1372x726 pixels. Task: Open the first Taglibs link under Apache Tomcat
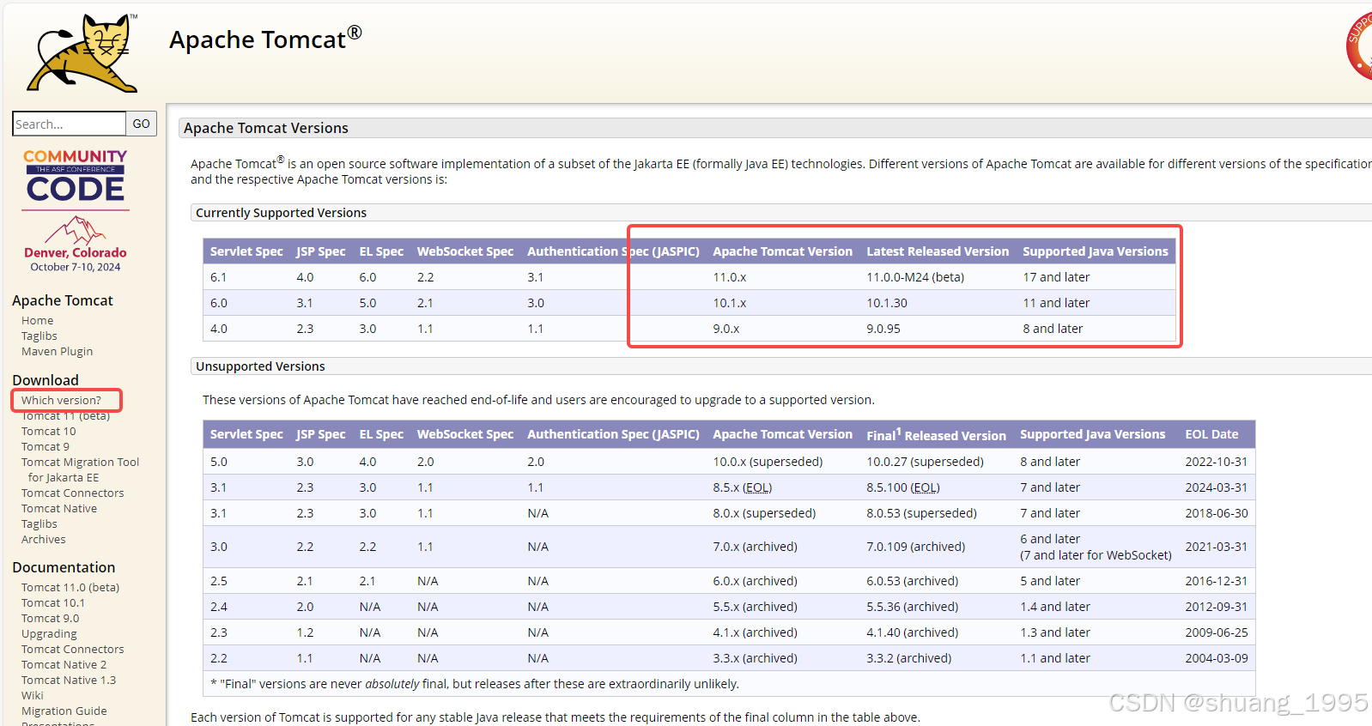39,336
